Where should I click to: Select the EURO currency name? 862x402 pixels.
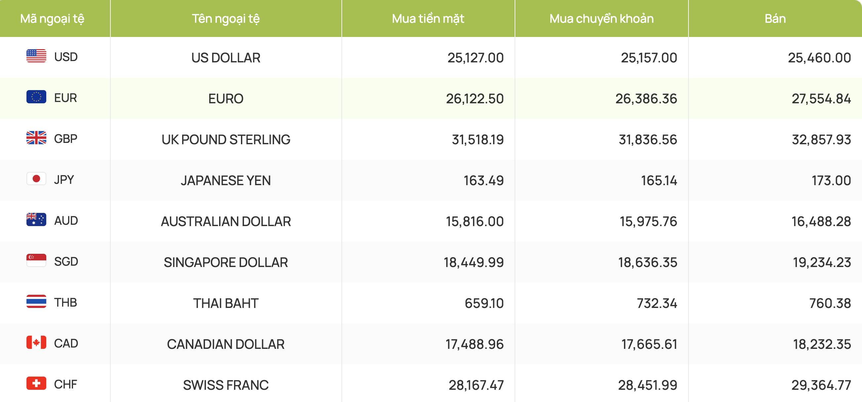(226, 99)
